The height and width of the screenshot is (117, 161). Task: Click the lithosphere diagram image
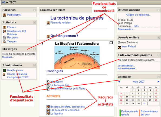[77, 57]
